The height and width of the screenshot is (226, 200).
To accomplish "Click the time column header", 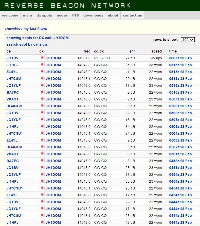I will 173,51.
